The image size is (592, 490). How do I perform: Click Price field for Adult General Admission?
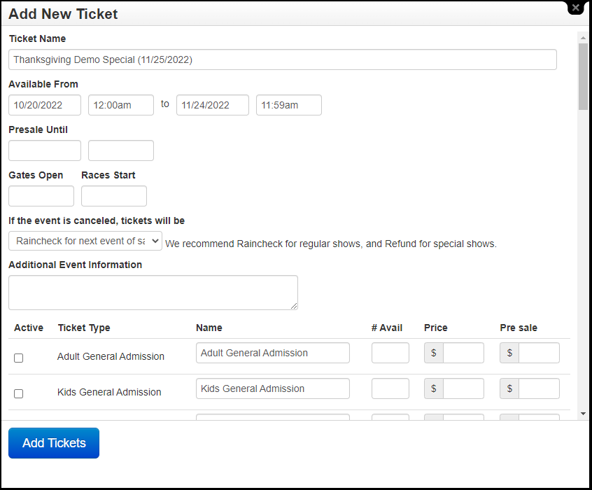click(462, 353)
